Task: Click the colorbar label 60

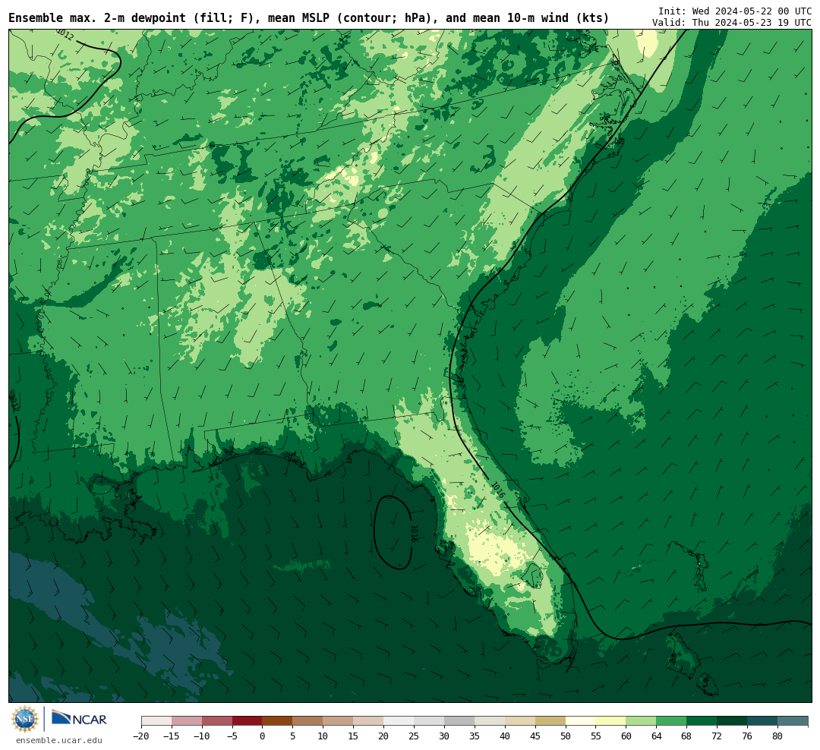Action: click(626, 736)
